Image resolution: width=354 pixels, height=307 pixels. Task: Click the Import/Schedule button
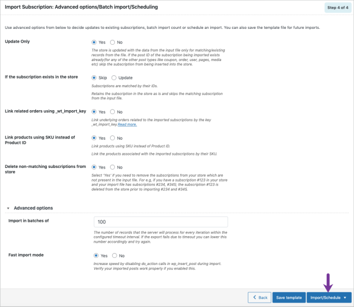tap(329, 298)
